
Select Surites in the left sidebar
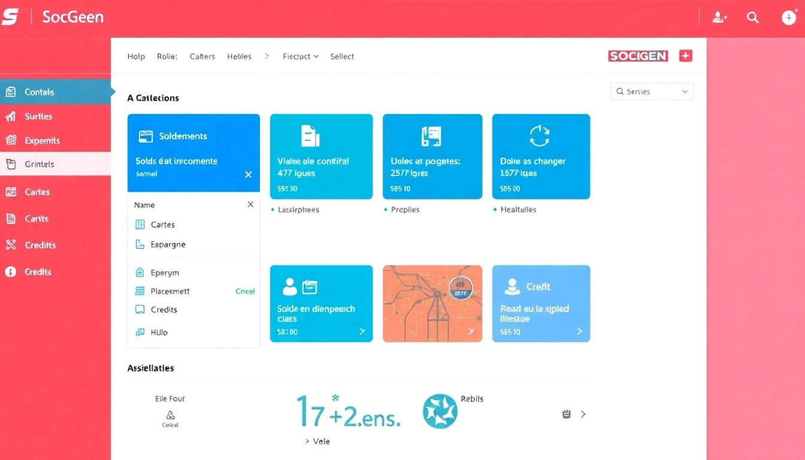(x=38, y=117)
